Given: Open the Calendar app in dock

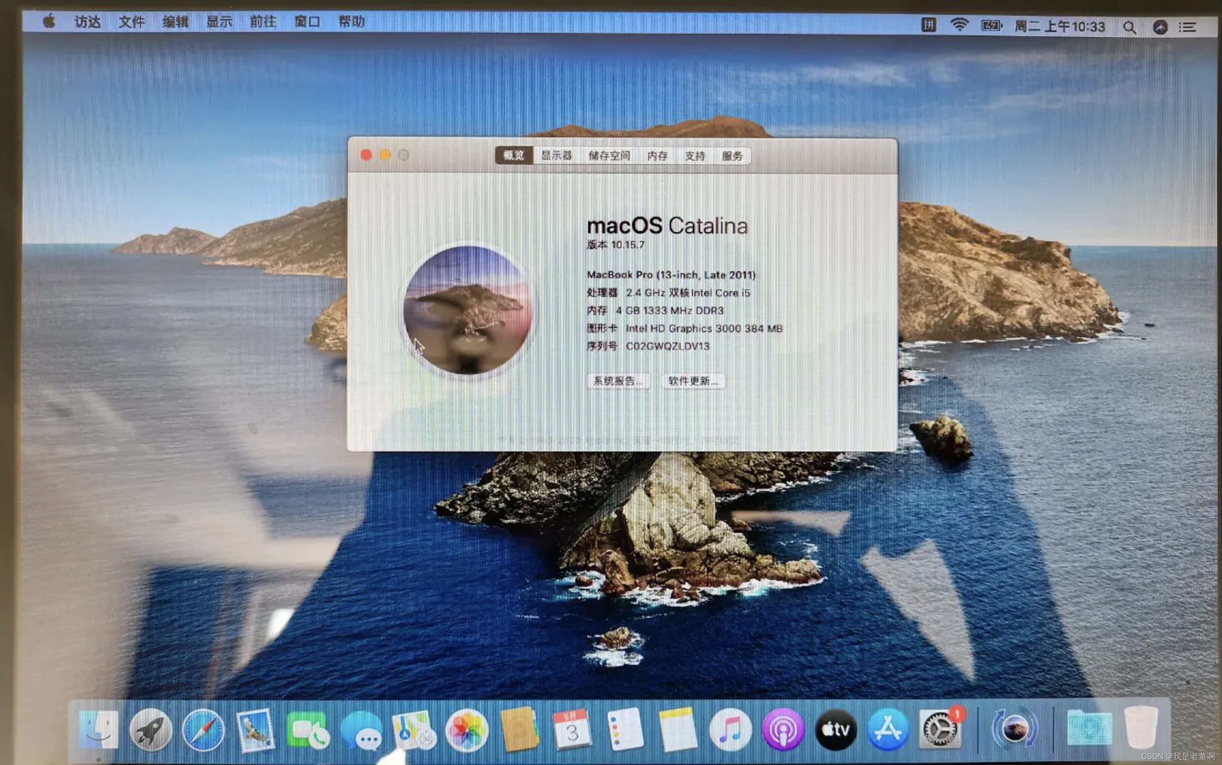Looking at the screenshot, I should 572,730.
